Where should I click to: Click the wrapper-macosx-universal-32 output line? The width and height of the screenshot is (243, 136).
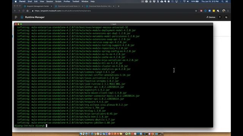[73, 28]
